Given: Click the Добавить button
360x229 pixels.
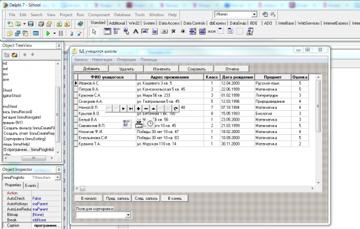Looking at the screenshot, I should [x=91, y=69].
